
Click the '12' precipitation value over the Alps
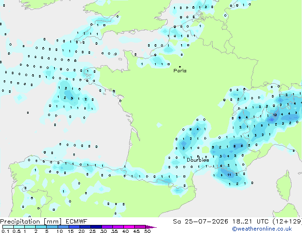pyautogui.click(x=275, y=115)
